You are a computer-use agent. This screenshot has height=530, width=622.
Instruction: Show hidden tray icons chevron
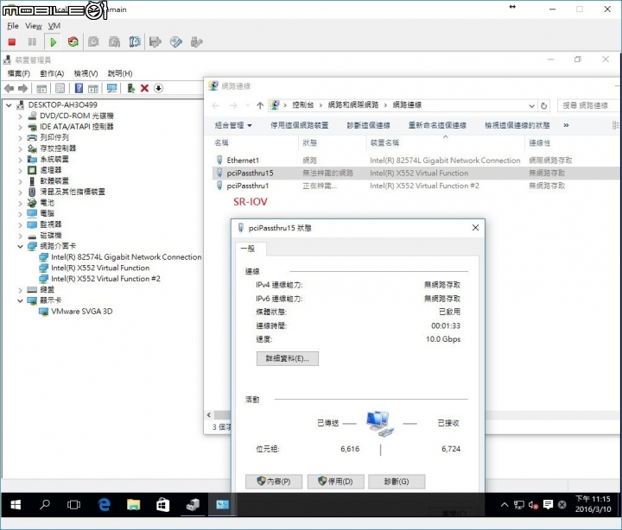click(x=505, y=505)
